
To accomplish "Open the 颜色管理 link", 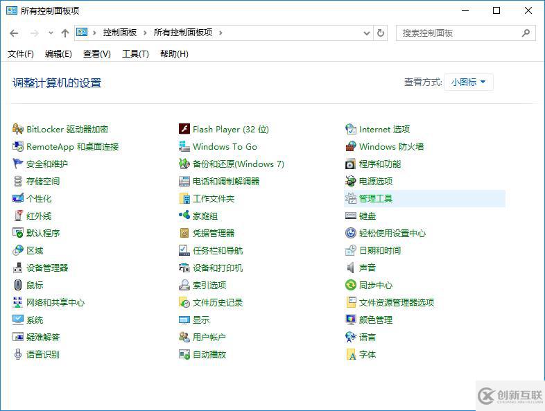I will (x=376, y=320).
